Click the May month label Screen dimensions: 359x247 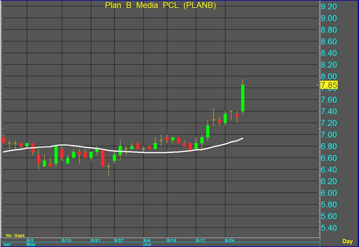[31, 244]
